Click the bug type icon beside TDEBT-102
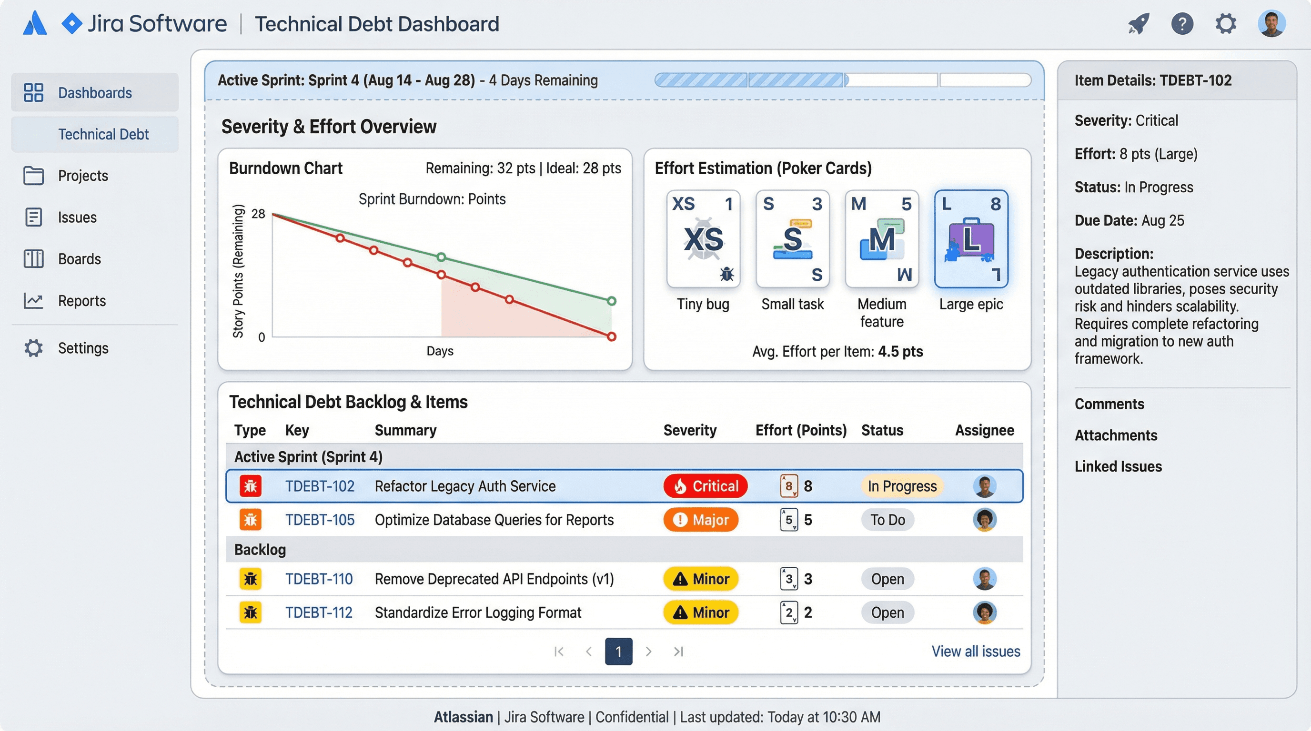The image size is (1311, 731). click(x=251, y=486)
